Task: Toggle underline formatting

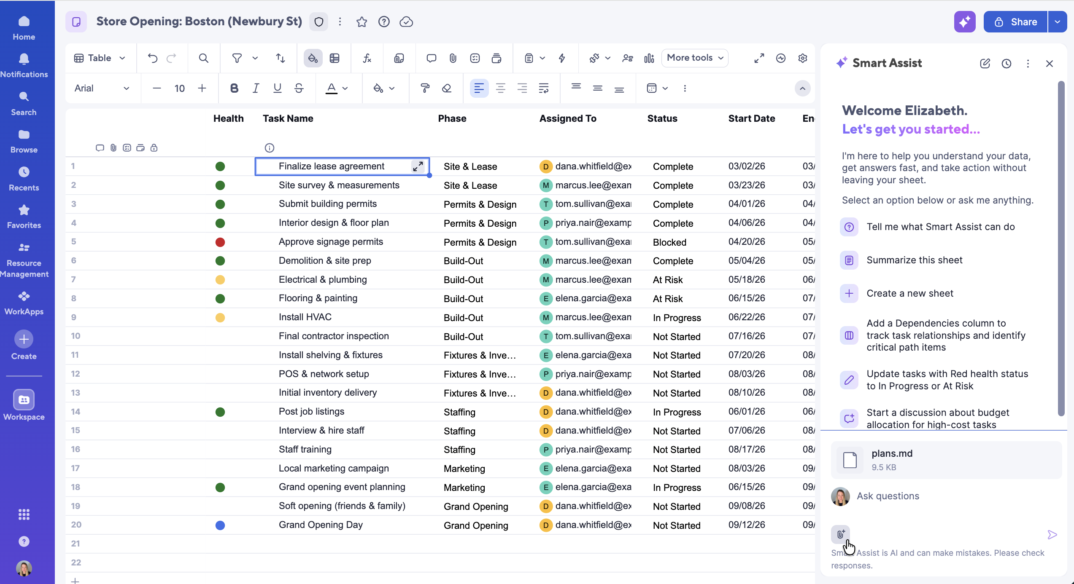Action: [277, 88]
